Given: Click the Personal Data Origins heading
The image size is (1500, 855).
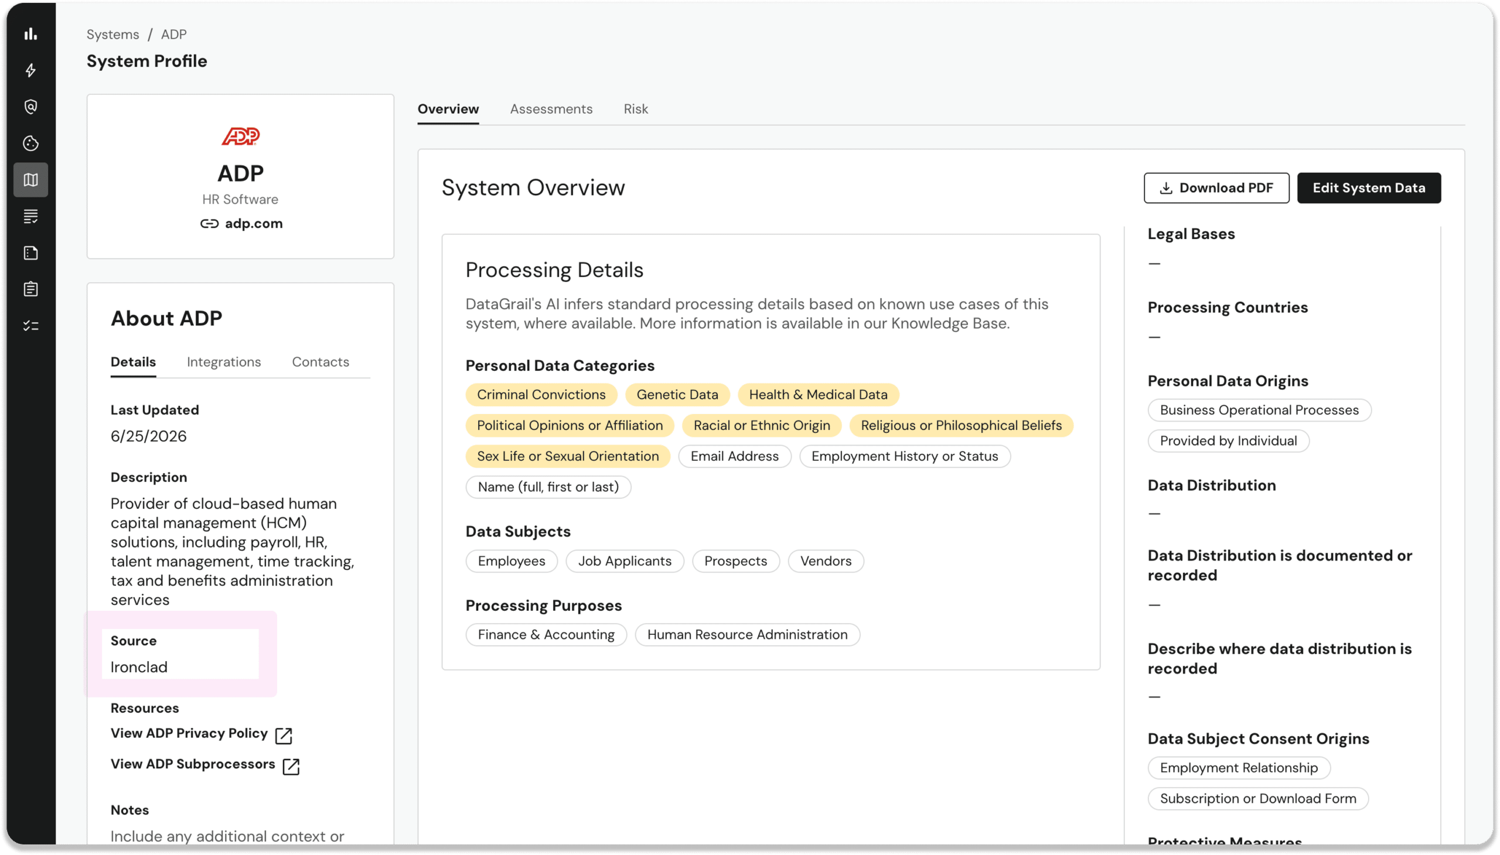Looking at the screenshot, I should coord(1228,381).
